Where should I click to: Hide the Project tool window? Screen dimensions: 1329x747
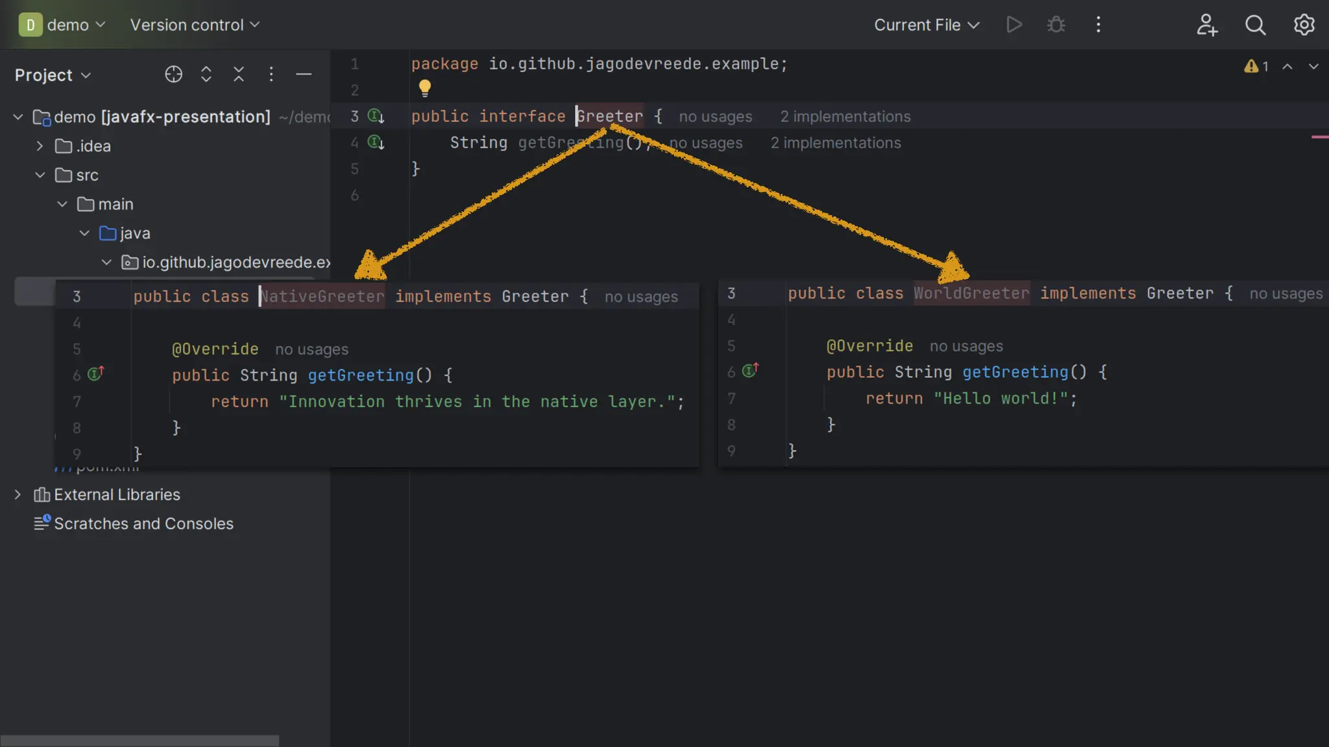[304, 75]
